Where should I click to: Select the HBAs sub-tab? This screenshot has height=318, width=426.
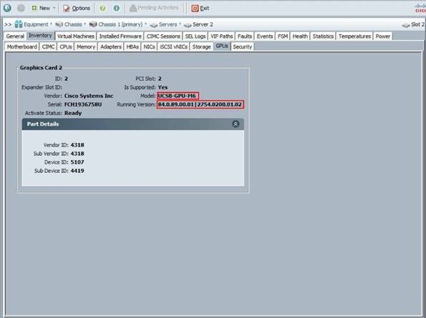132,47
